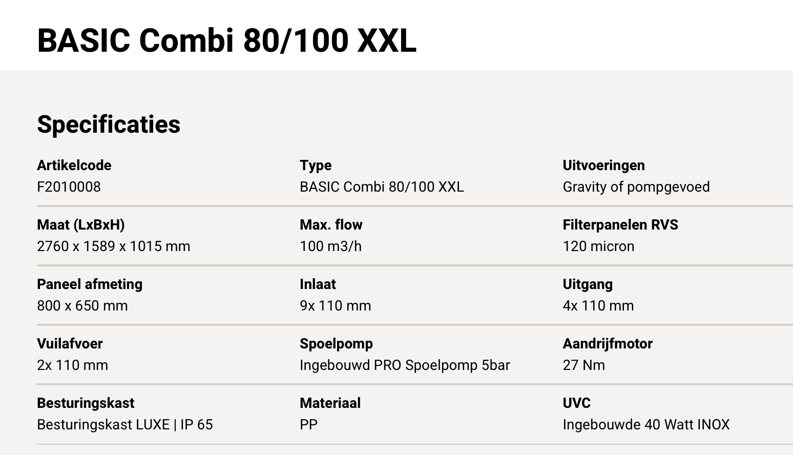Click Ingebouwde 40 Watt INOX text
The height and width of the screenshot is (455, 793).
646,424
